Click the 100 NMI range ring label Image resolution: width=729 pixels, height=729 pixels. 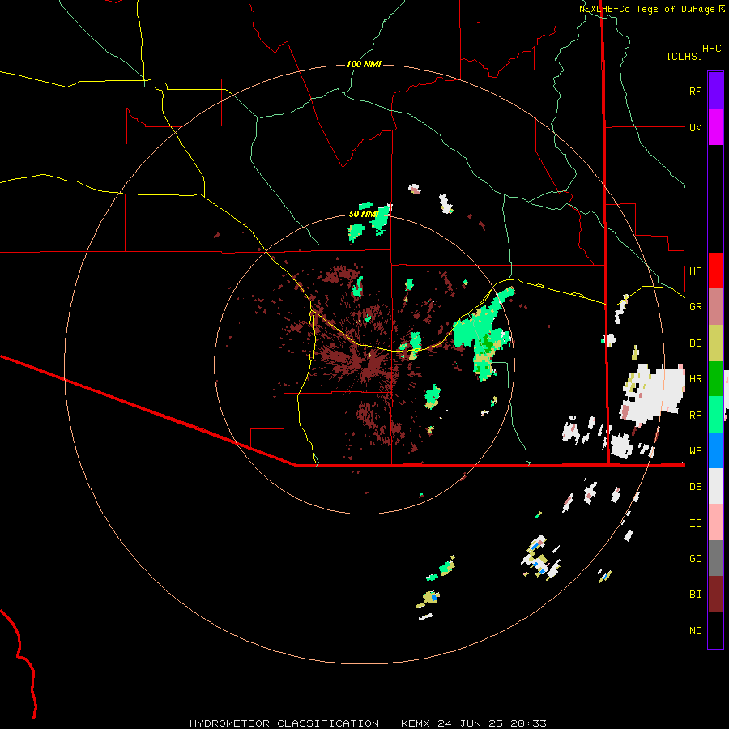coord(364,64)
